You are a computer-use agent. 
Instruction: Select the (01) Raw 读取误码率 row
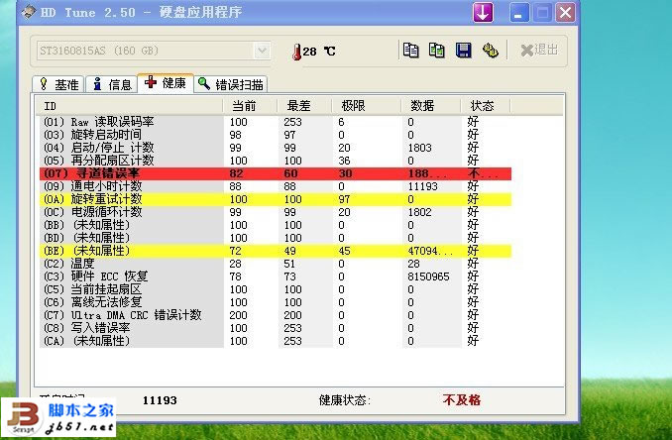point(276,122)
